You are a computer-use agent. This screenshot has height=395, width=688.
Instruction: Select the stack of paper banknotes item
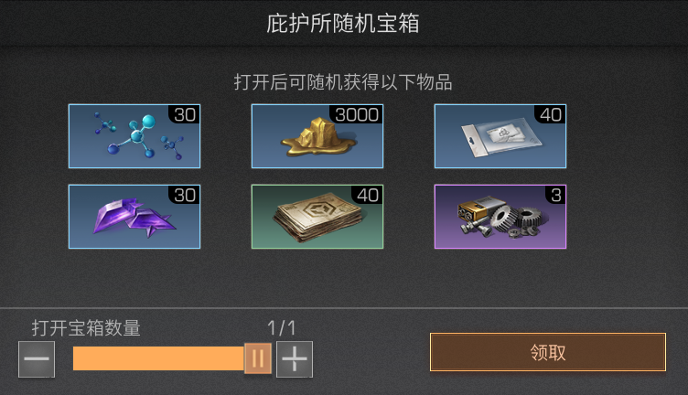317,217
